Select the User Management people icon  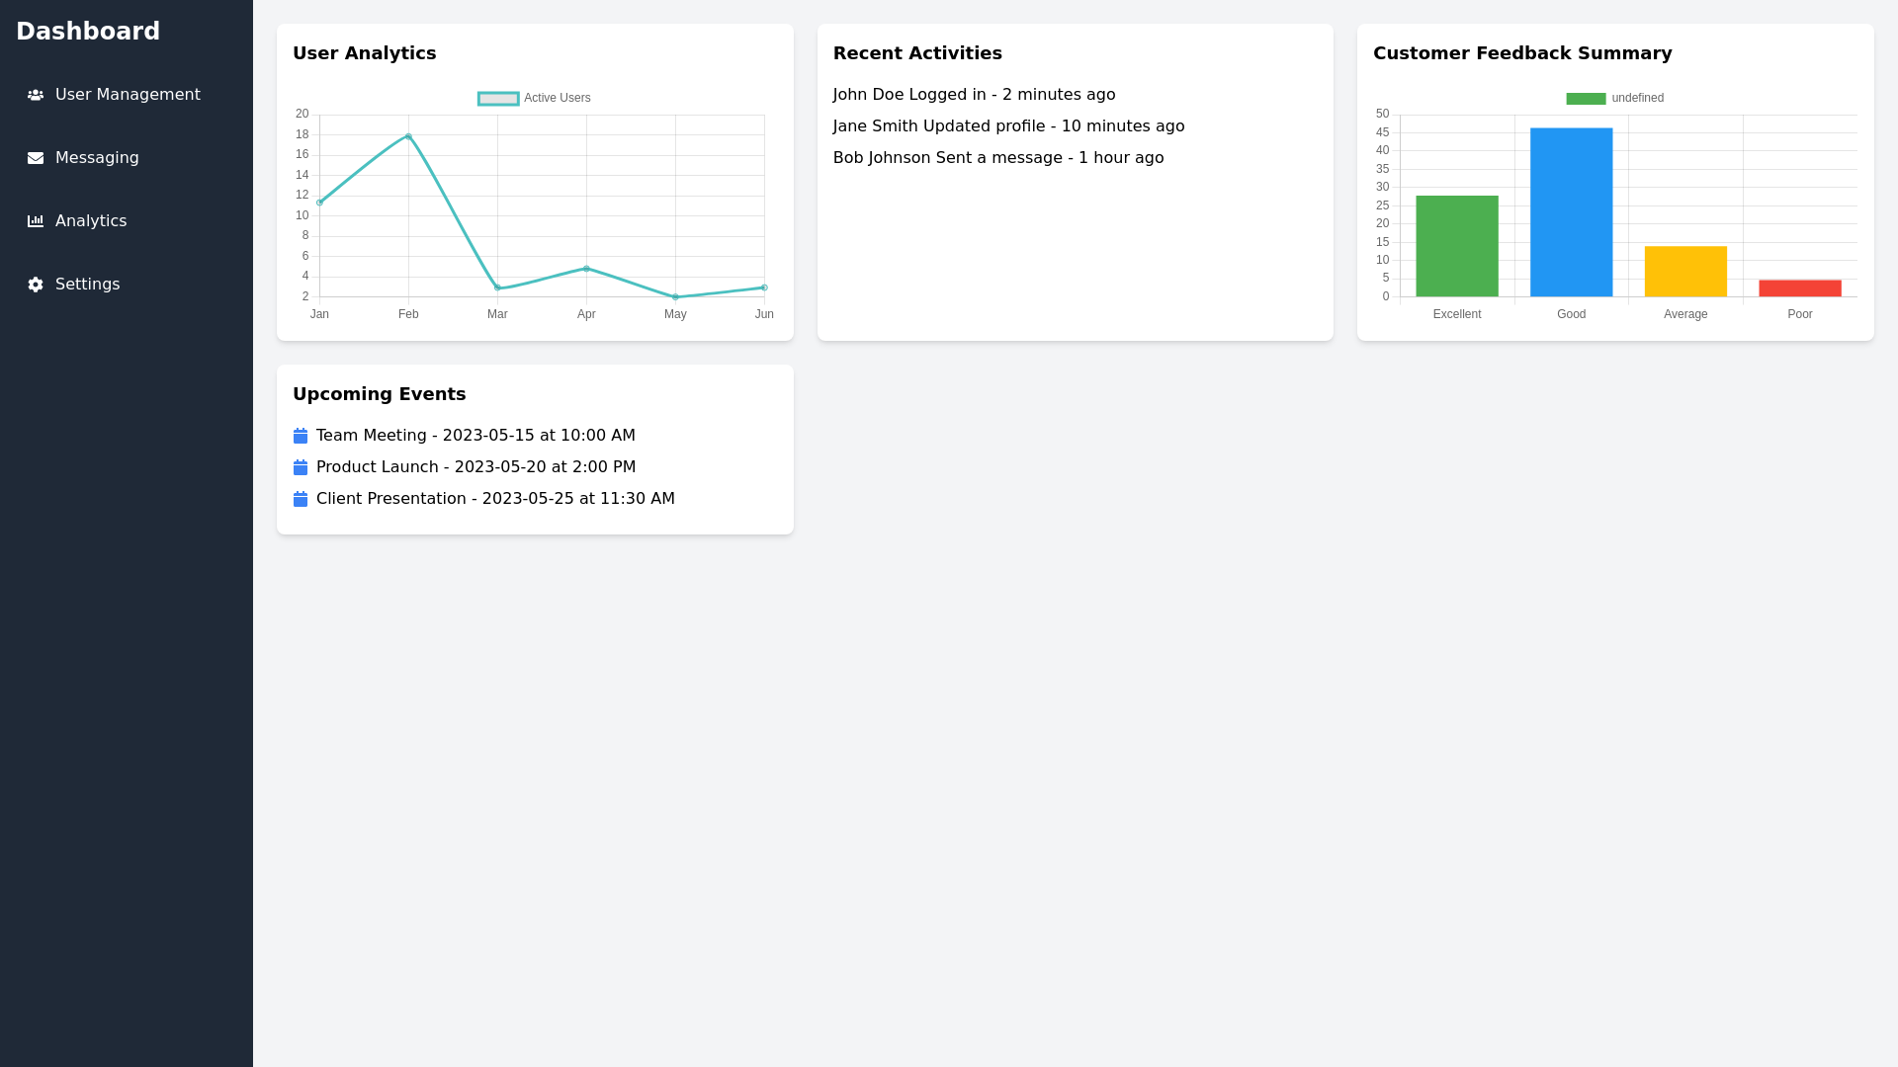coord(36,95)
